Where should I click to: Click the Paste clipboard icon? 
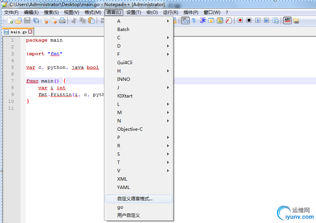click(91, 20)
